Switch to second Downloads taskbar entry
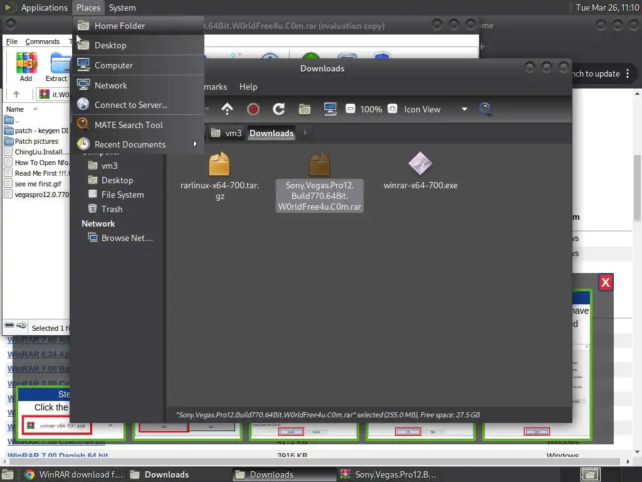The width and height of the screenshot is (642, 482). click(285, 474)
